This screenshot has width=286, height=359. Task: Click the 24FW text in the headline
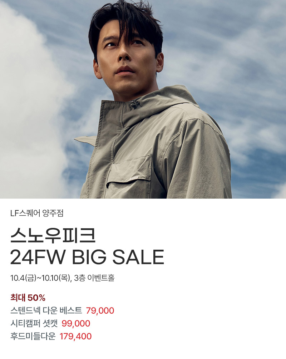tap(38, 257)
